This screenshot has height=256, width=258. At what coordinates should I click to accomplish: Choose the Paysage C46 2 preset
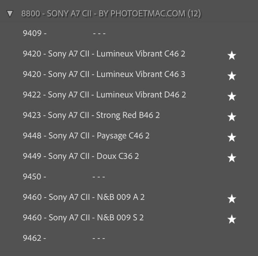point(86,136)
